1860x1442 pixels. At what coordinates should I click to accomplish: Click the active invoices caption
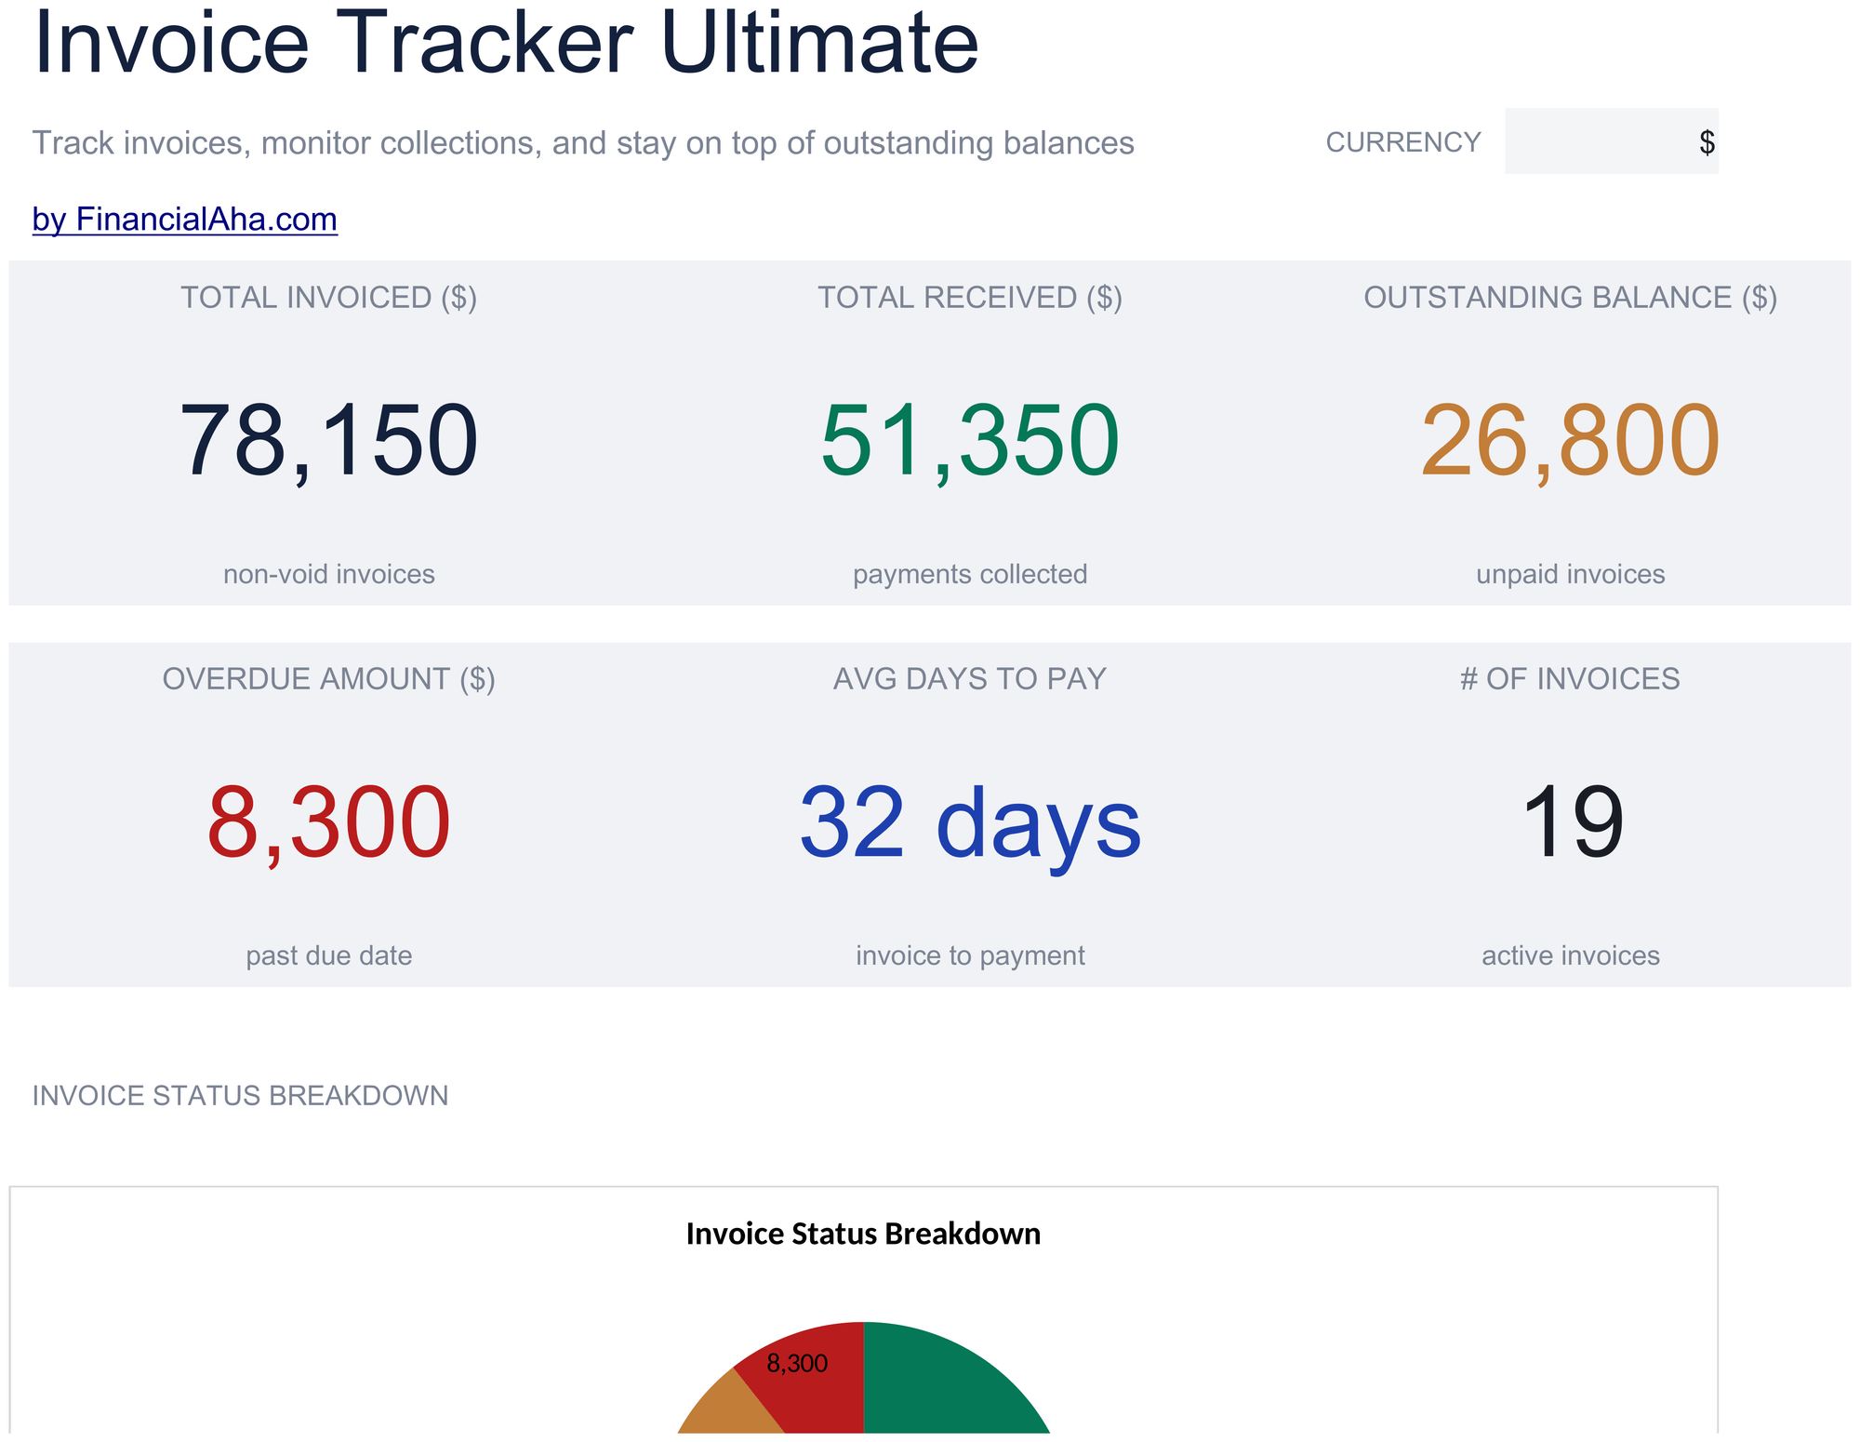1570,955
